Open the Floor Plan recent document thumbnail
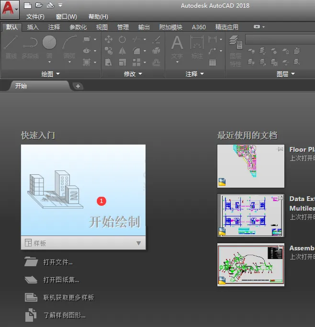The height and width of the screenshot is (327, 315). tap(250, 166)
